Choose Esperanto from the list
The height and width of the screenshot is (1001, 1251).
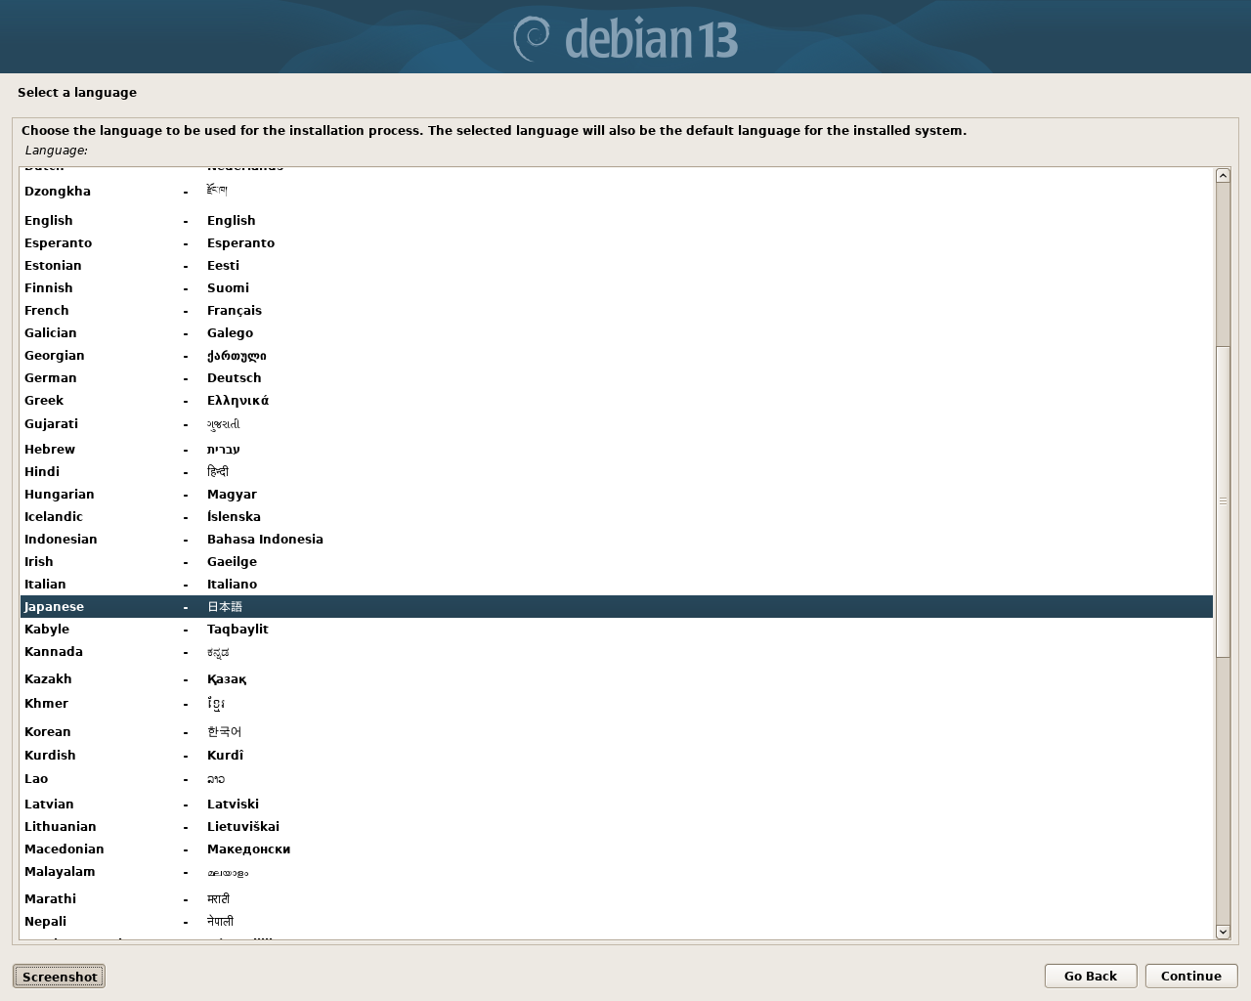[617, 243]
